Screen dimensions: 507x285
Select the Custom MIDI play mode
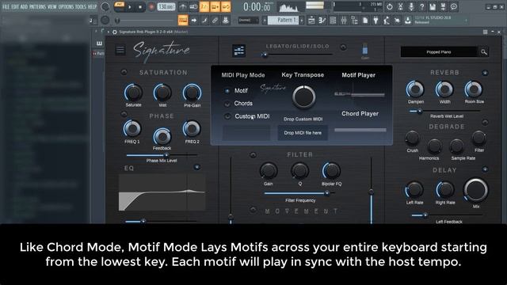[x=227, y=116]
